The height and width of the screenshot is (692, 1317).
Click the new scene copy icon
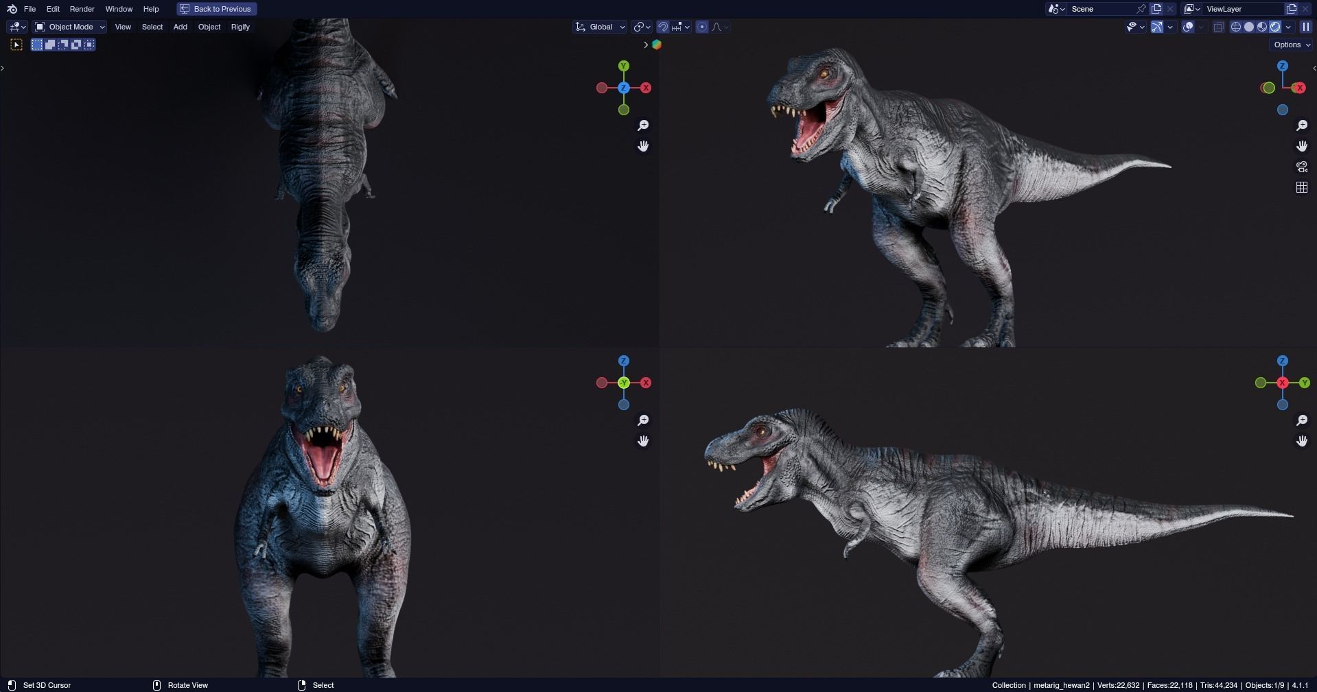(1156, 9)
